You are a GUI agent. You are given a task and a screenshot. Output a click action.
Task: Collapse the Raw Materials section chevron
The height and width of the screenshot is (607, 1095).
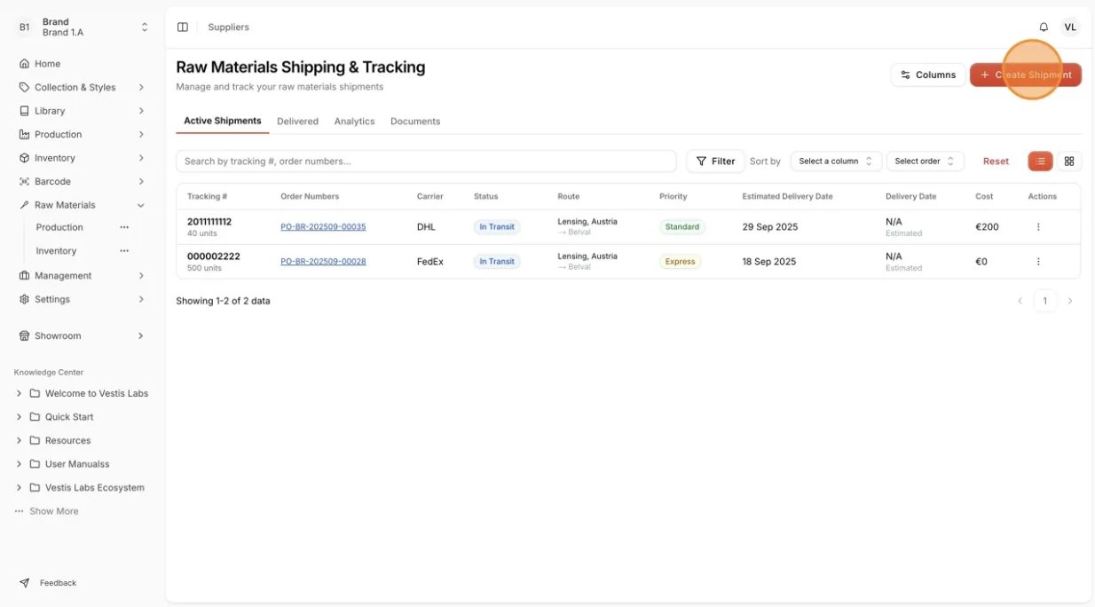[x=141, y=205]
